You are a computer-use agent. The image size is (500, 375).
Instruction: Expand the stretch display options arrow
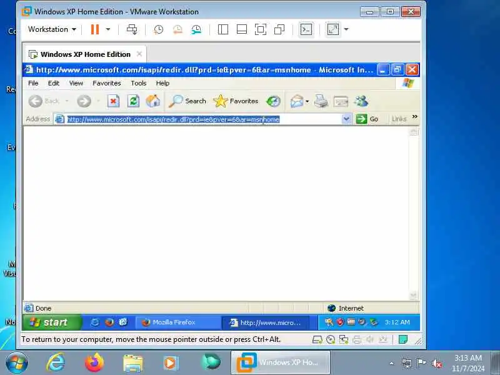[x=346, y=29]
